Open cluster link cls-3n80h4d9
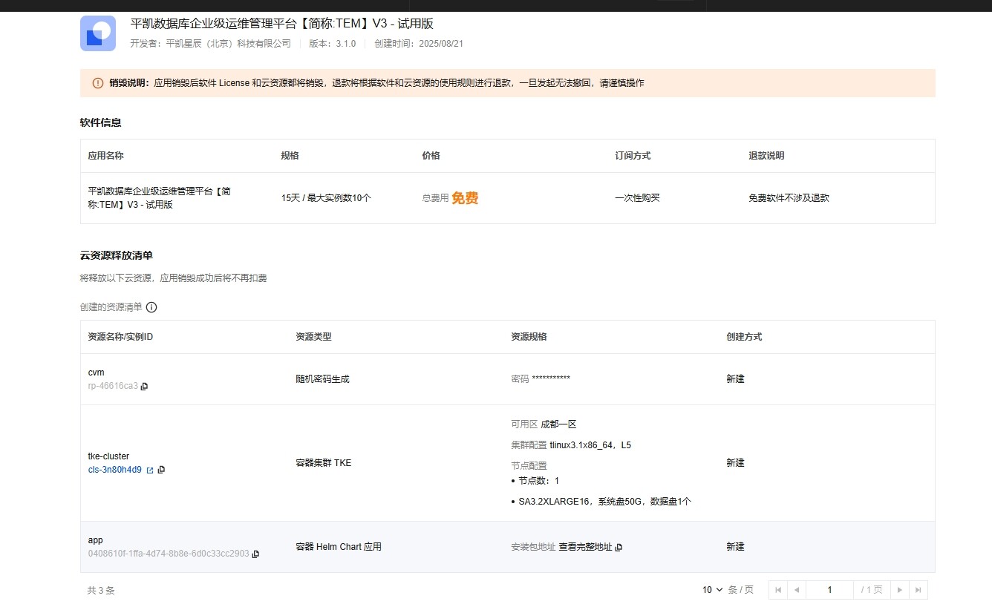 click(115, 470)
